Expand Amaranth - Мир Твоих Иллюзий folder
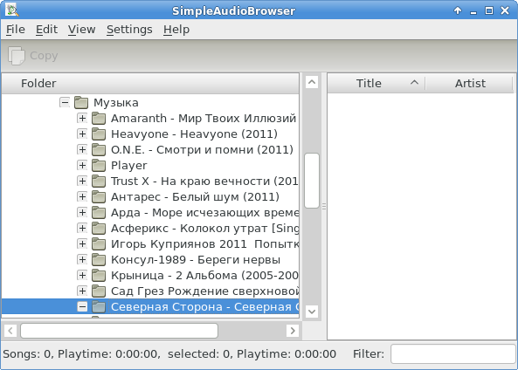This screenshot has height=370, width=518. [x=82, y=118]
